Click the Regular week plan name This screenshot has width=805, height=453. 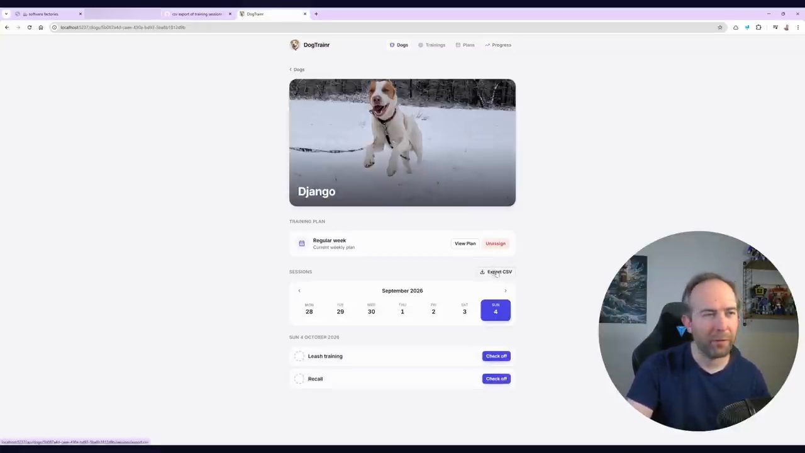click(330, 240)
